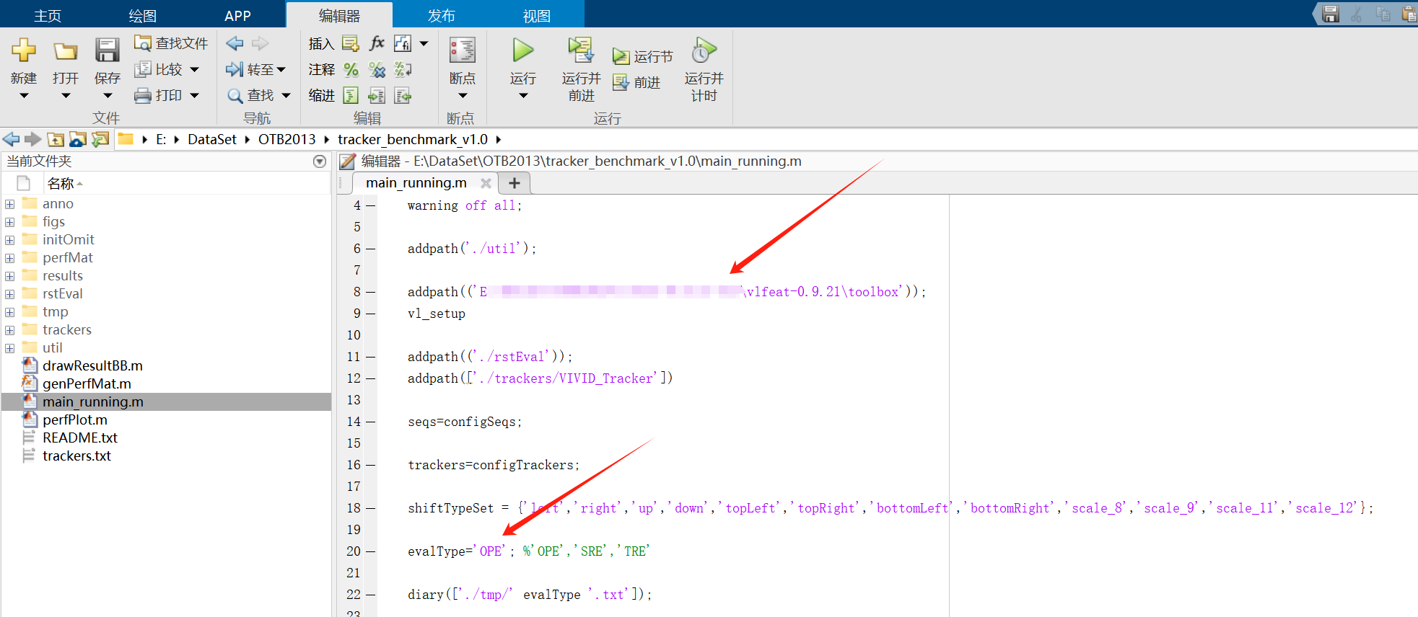This screenshot has height=617, width=1418.
Task: Switch to the 视图 ribbon tab
Action: coord(536,15)
